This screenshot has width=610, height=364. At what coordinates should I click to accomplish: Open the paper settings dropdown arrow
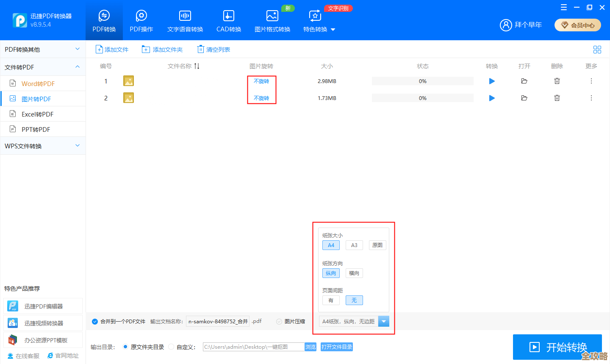coord(383,321)
